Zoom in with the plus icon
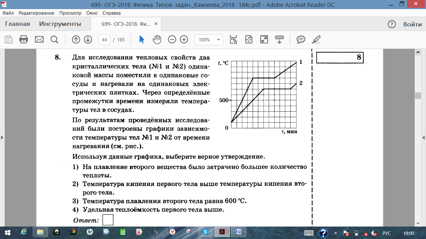Viewport: 426px width, 239px height. [184, 40]
